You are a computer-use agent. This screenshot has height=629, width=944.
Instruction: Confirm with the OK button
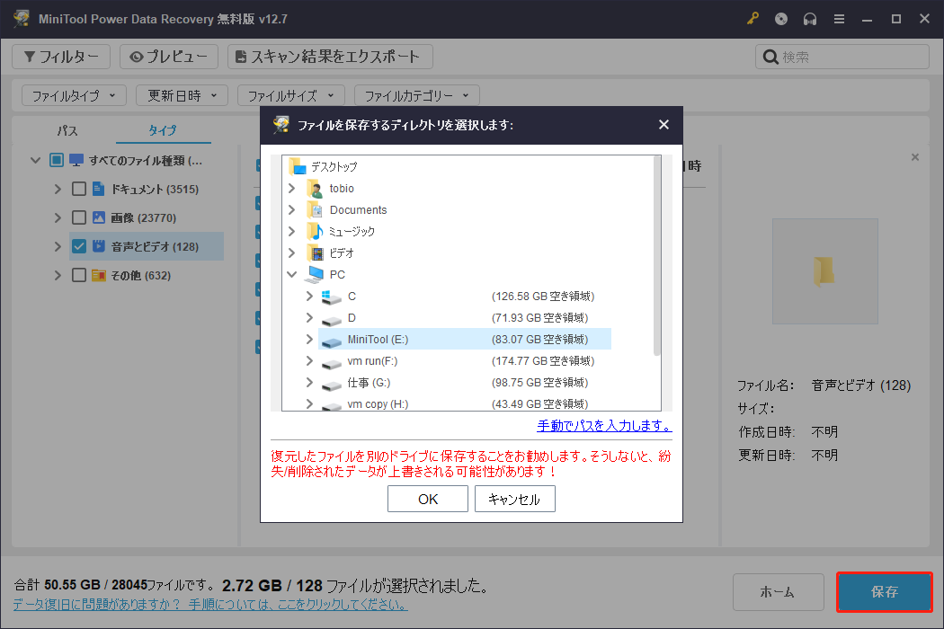[x=428, y=499]
